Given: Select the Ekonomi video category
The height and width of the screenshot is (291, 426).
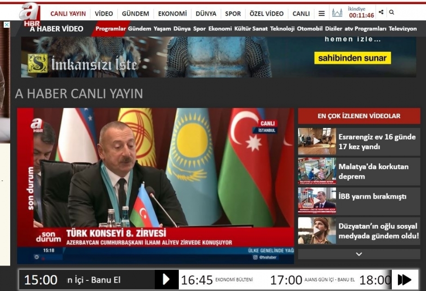Looking at the screenshot, I should point(220,29).
